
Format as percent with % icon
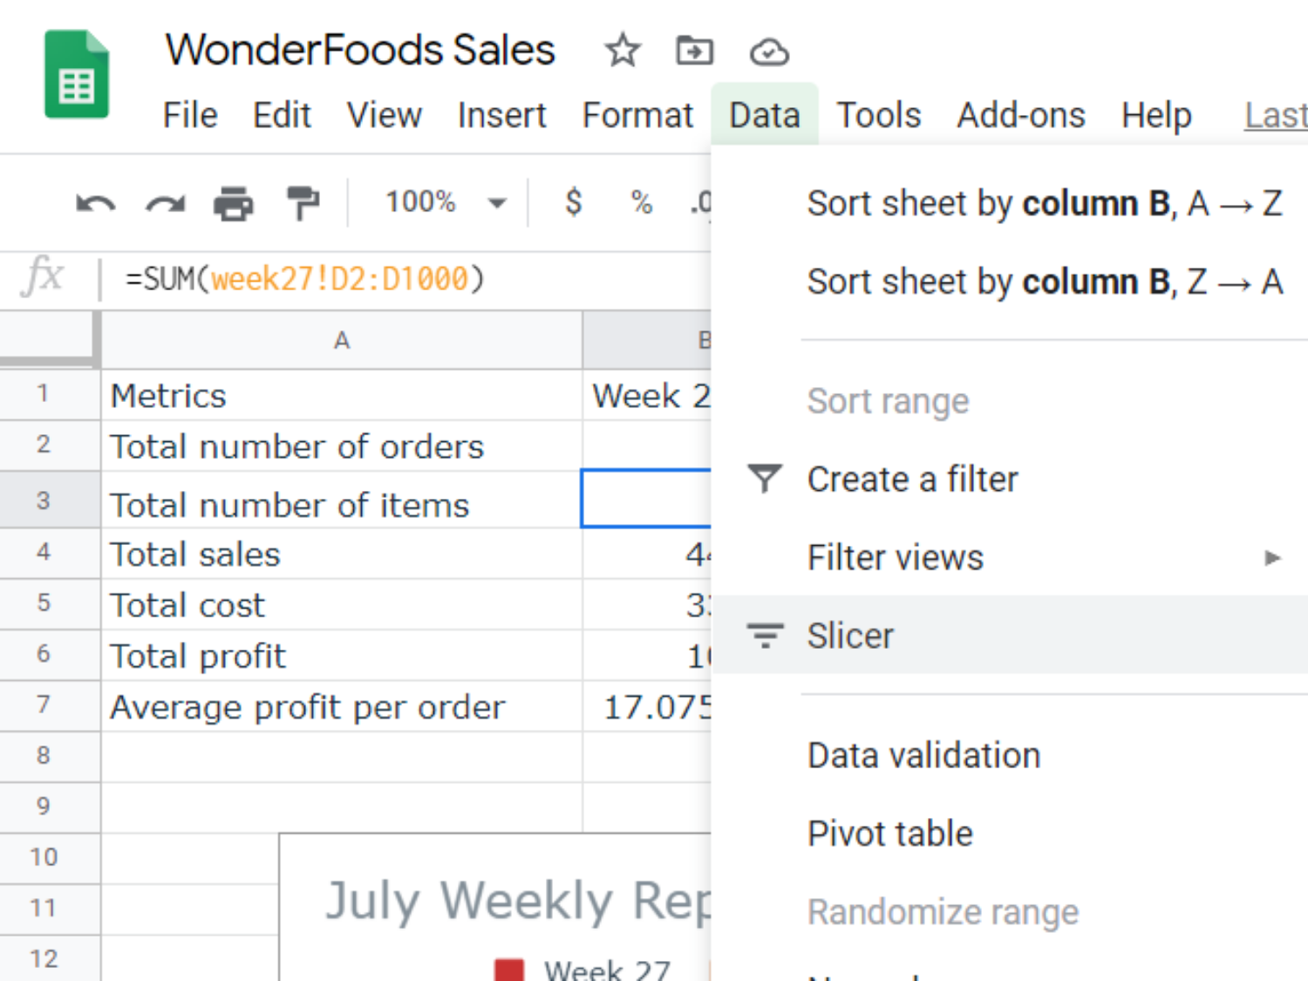point(642,202)
